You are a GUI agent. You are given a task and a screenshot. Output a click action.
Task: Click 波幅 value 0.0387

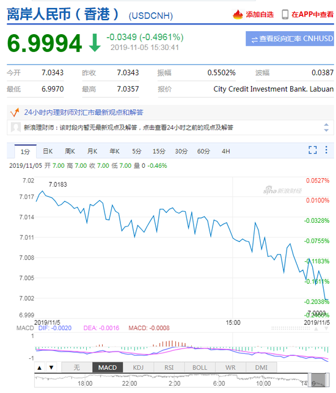click(x=323, y=73)
